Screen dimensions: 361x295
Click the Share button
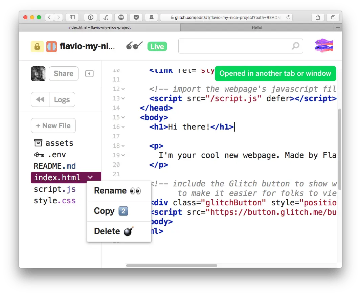pyautogui.click(x=63, y=73)
